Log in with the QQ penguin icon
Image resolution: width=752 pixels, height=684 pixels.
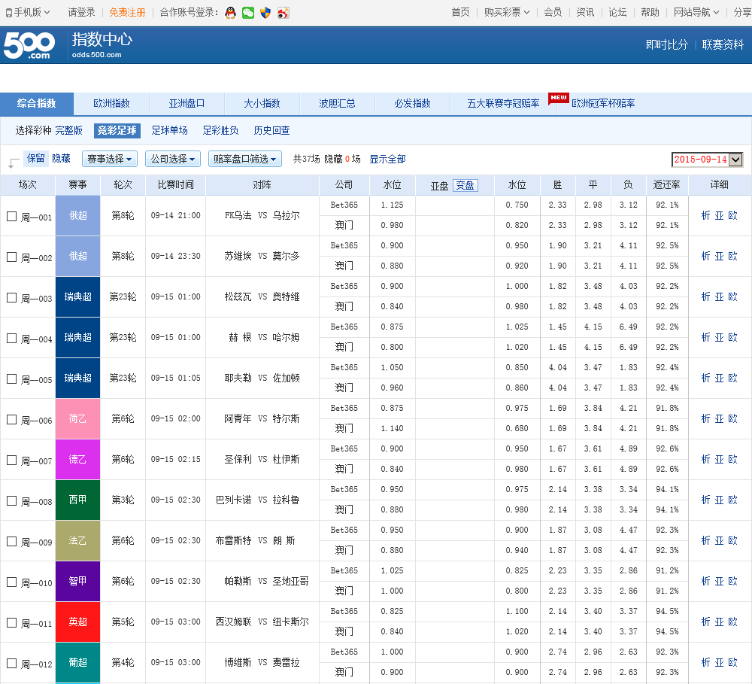(x=230, y=12)
